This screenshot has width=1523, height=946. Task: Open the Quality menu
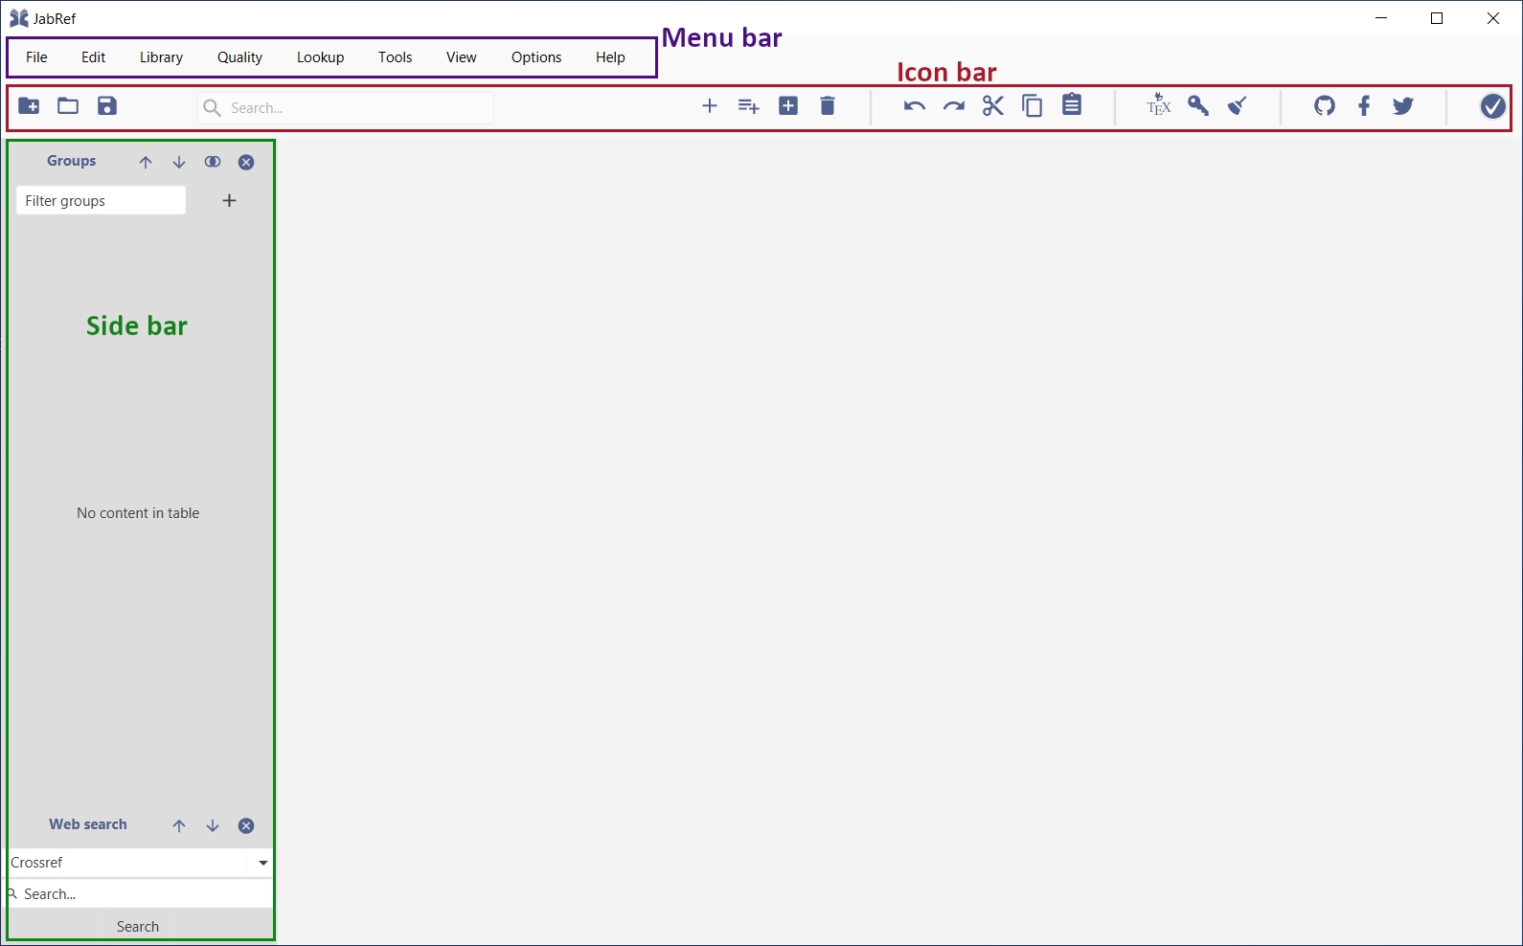239,57
